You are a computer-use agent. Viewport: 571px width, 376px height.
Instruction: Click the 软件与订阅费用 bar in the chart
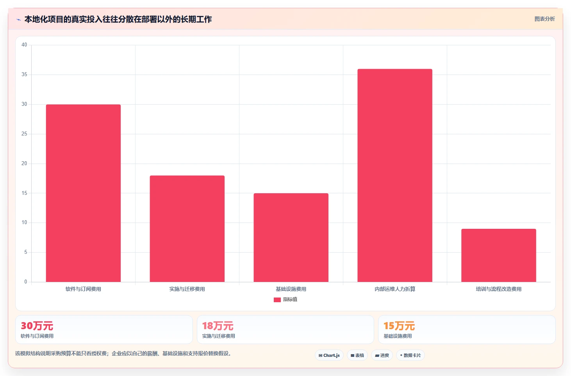[83, 193]
